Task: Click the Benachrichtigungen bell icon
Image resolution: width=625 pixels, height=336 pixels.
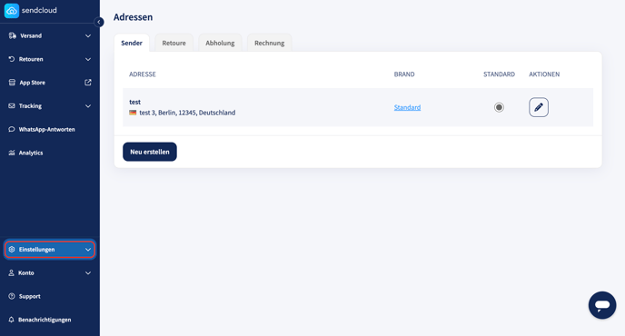Action: pos(11,320)
